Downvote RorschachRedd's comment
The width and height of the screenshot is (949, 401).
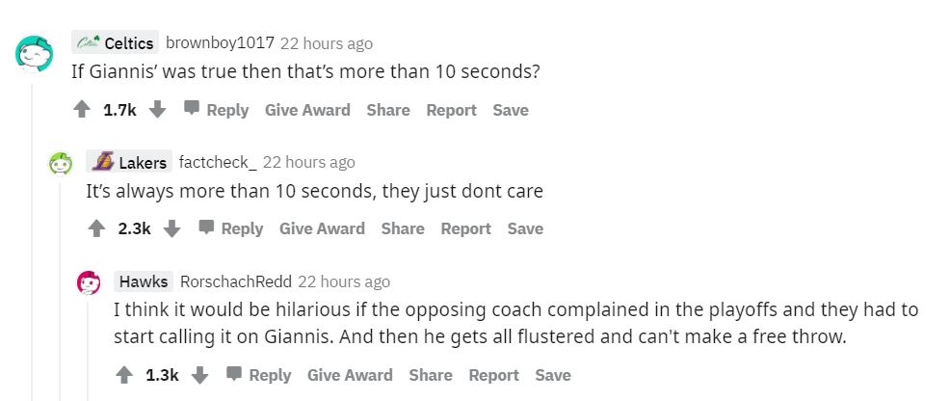click(200, 375)
